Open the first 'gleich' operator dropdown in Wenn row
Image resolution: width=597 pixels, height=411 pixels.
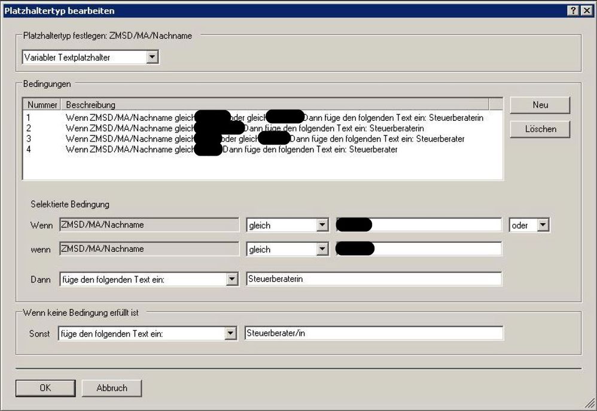(322, 225)
